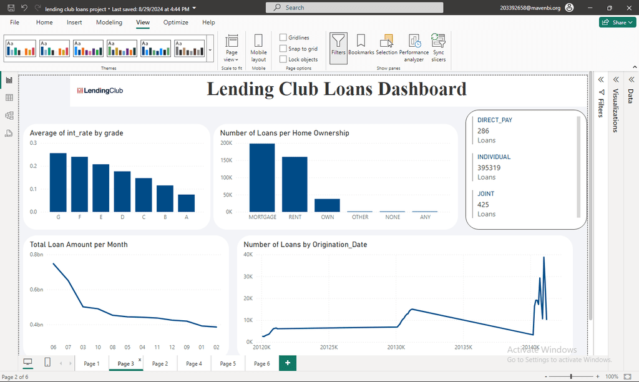
Task: Adjust the zoom slider handle
Action: tap(571, 377)
